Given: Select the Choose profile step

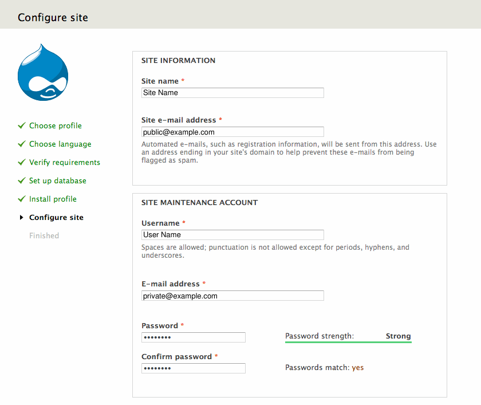Looking at the screenshot, I should [x=56, y=126].
